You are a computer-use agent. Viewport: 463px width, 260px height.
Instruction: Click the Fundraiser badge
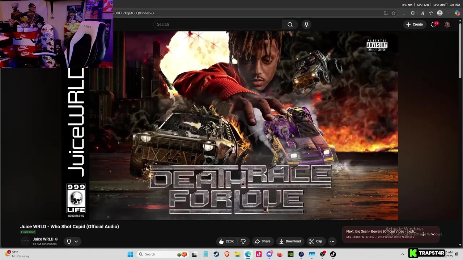pos(28,232)
